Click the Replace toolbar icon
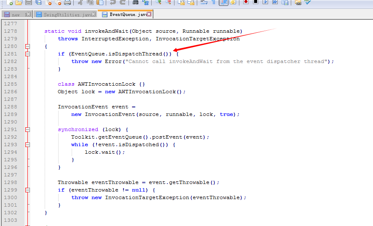This screenshot has width=373, height=226. (145, 3)
